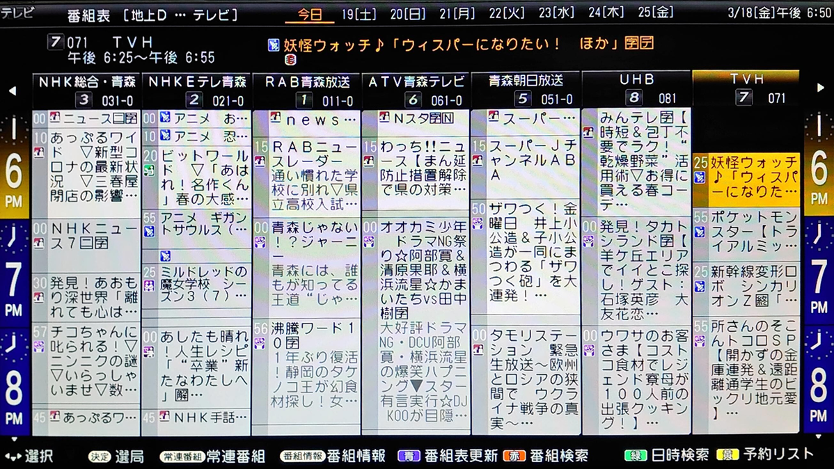Viewport: 834px width, 469px height.
Task: Select the 25[金] date tab
Action: (656, 12)
